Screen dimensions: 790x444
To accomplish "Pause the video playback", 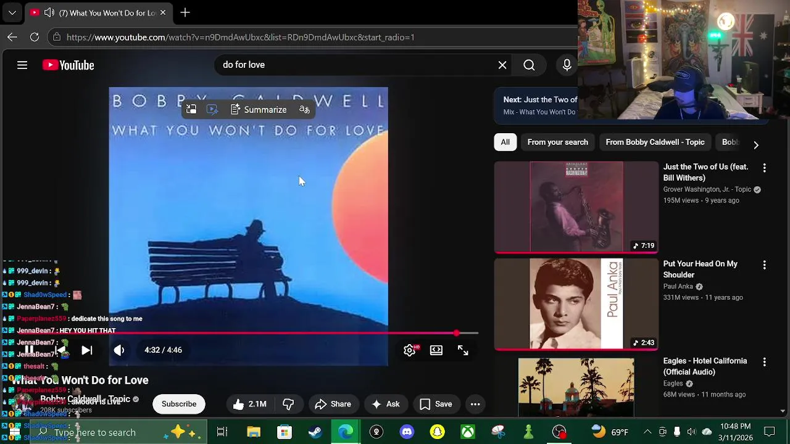I will pos(29,350).
